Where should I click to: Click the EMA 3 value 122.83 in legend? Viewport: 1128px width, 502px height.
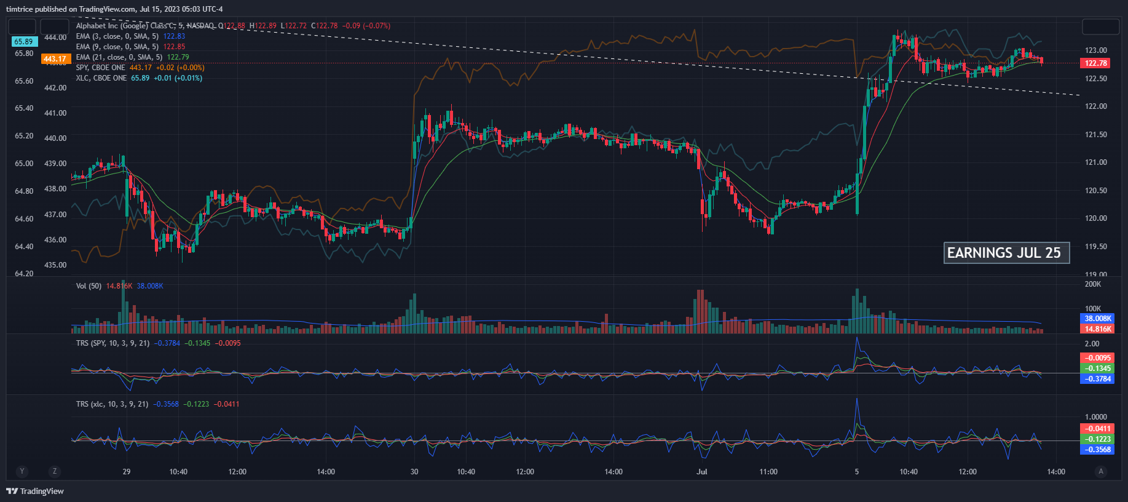174,36
